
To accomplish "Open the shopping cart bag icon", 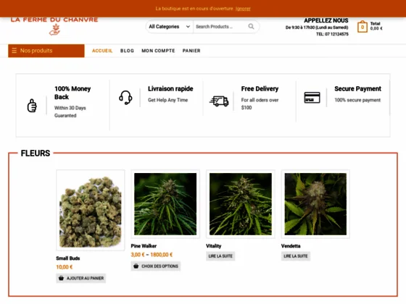I will coord(362,26).
